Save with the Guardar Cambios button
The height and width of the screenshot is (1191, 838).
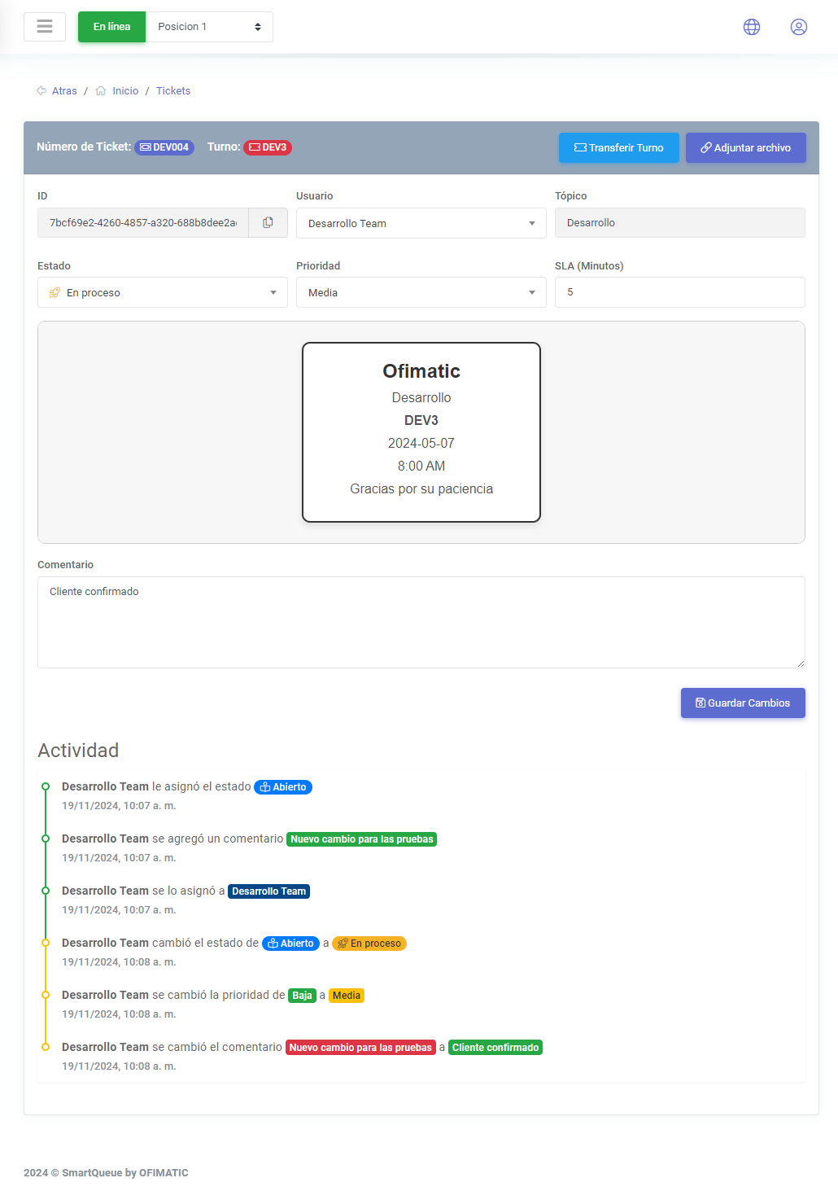(742, 703)
